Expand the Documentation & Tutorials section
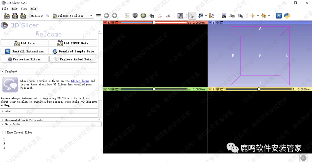Screen dimensions: 312x162 coord(24,120)
